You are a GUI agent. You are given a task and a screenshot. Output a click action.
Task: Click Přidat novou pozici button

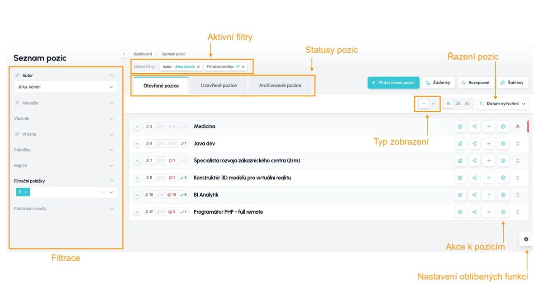coord(393,83)
